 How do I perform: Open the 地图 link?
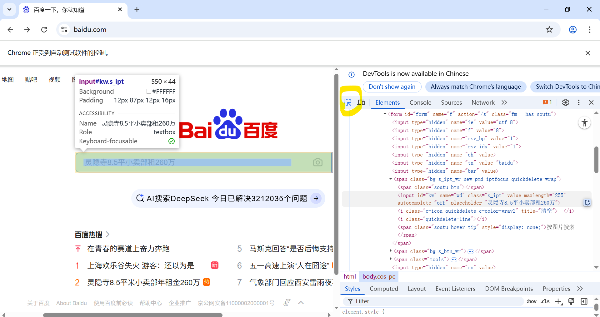click(x=7, y=80)
